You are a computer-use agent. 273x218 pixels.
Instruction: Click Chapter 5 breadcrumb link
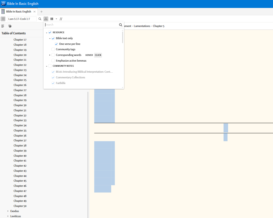pyautogui.click(x=159, y=26)
